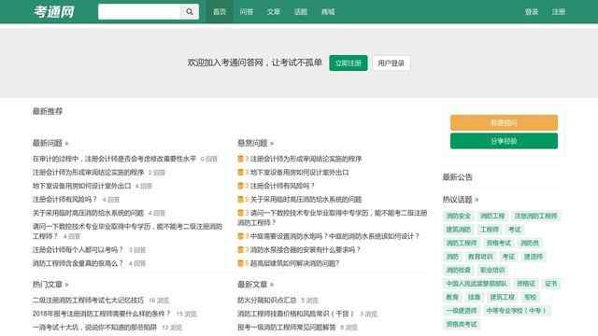Image resolution: width=598 pixels, height=336 pixels.
Task: Select the 中等专业学校（中专）topic tag
Action: tap(517, 311)
